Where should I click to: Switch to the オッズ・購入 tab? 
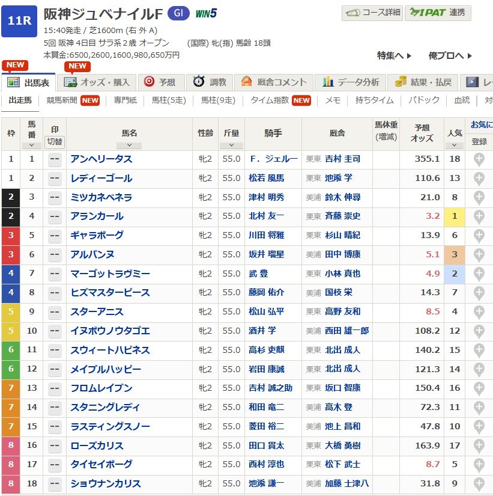coord(97,82)
